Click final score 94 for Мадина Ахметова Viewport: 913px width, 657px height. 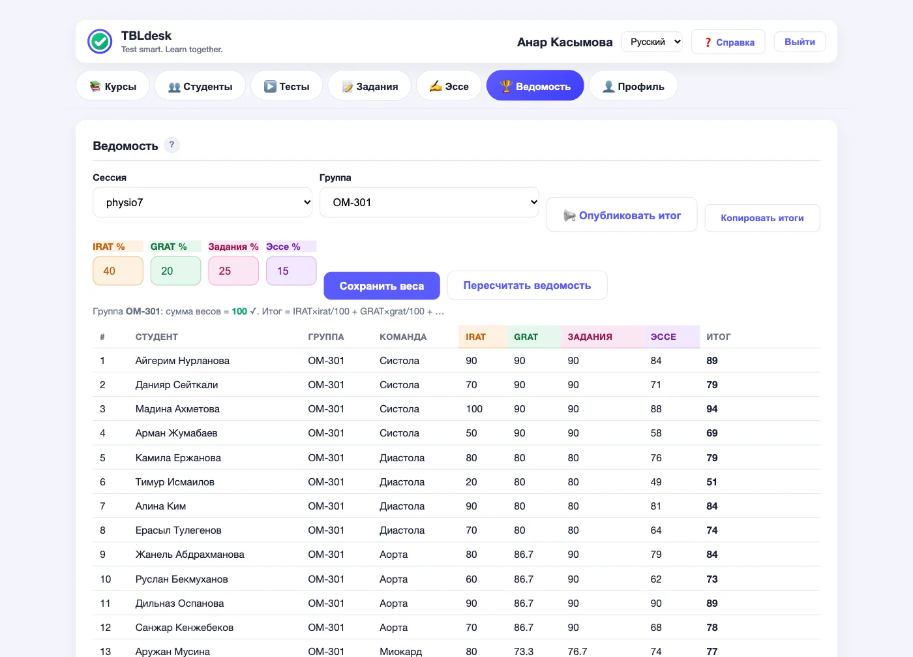[712, 408]
